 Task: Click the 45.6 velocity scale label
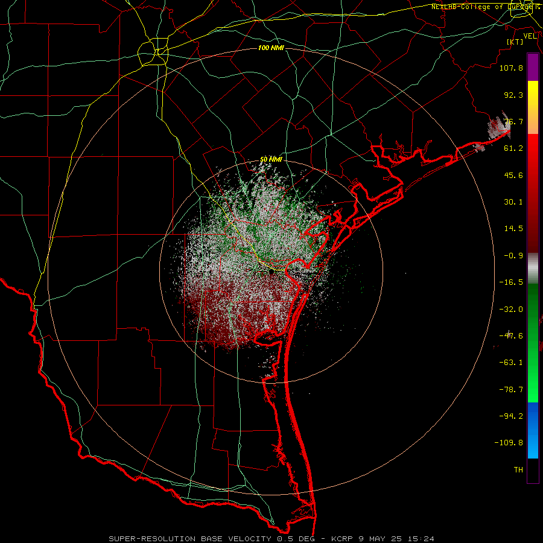coord(513,175)
